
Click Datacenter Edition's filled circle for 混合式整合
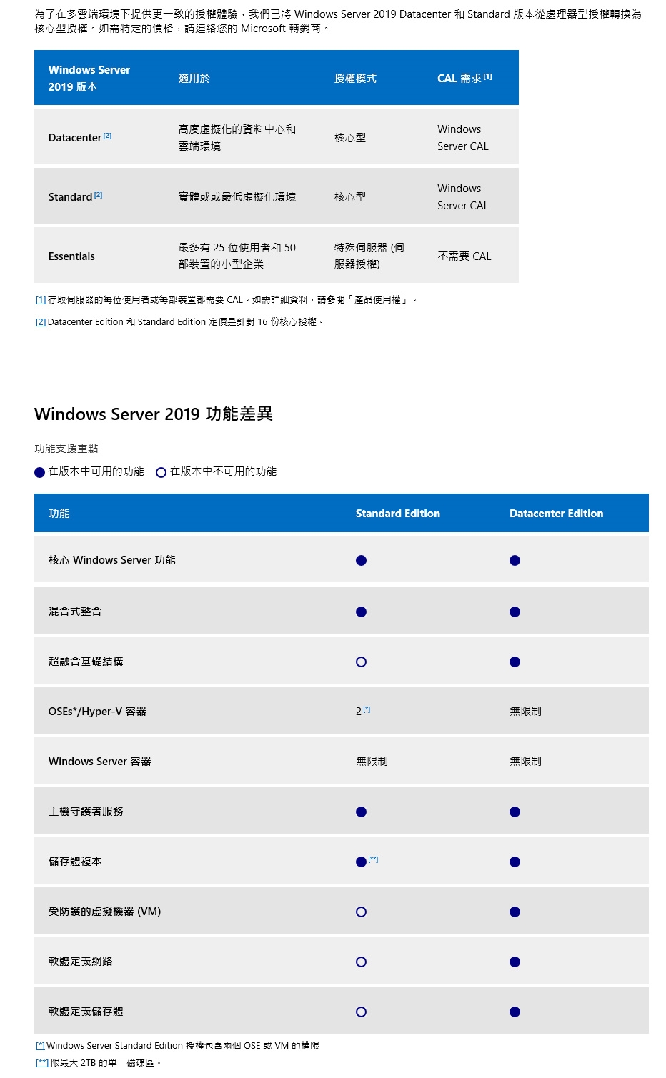click(x=515, y=612)
